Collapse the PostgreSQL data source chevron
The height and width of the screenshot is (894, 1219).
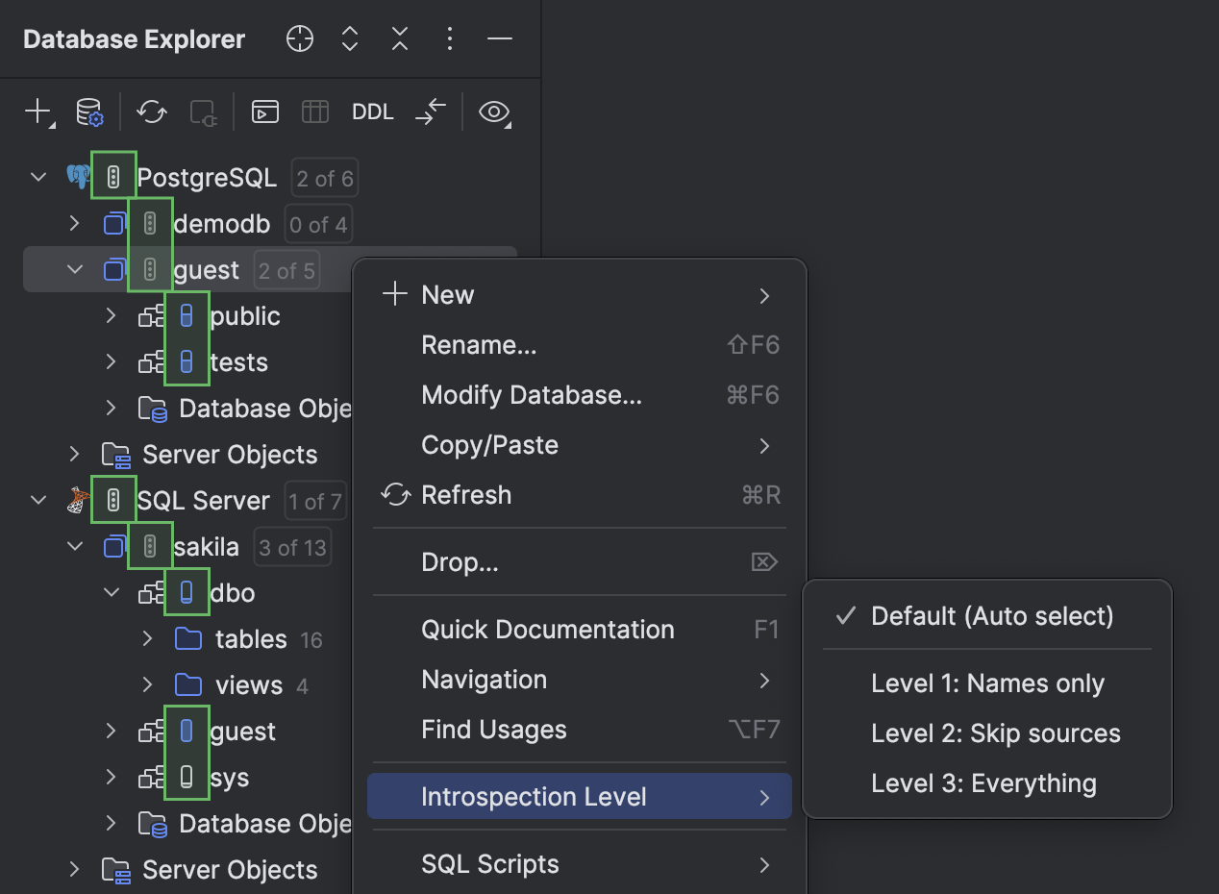(x=37, y=177)
